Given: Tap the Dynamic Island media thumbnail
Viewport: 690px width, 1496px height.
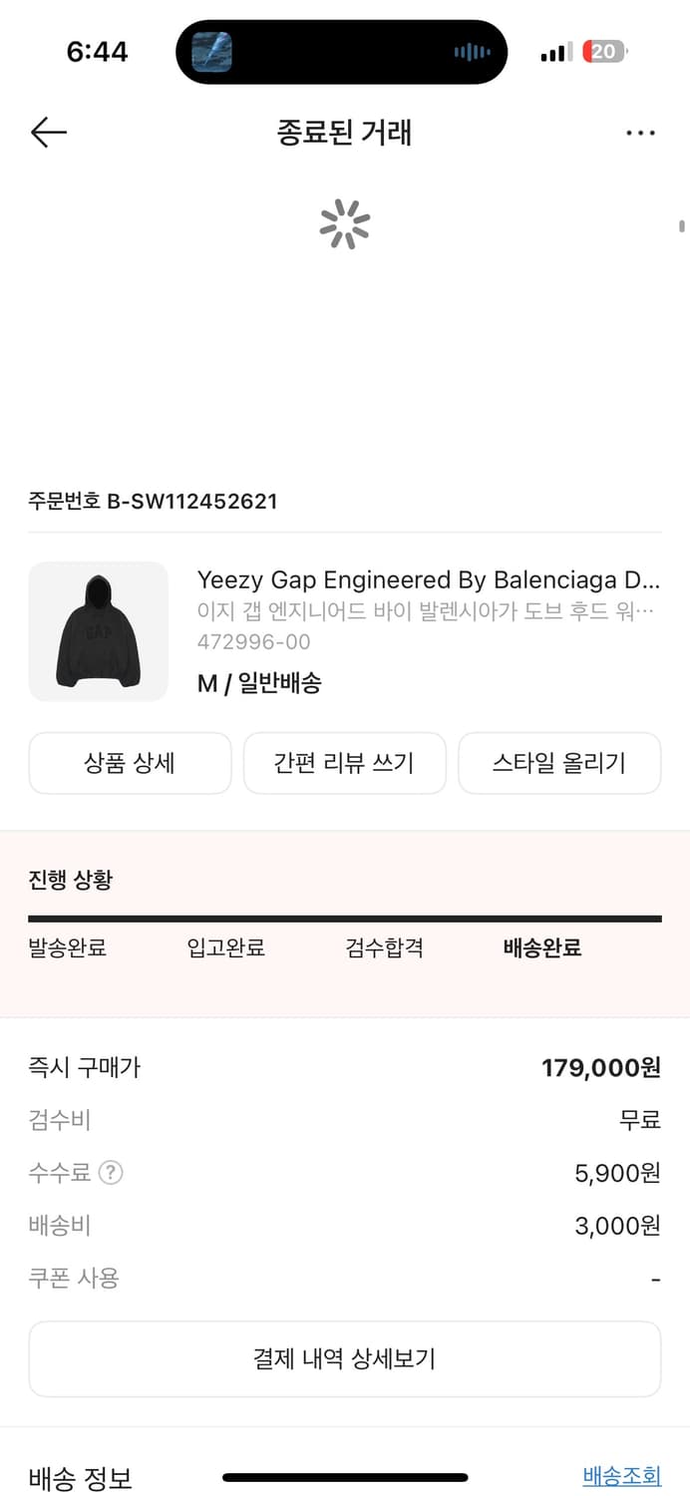Looking at the screenshot, I should [x=211, y=52].
